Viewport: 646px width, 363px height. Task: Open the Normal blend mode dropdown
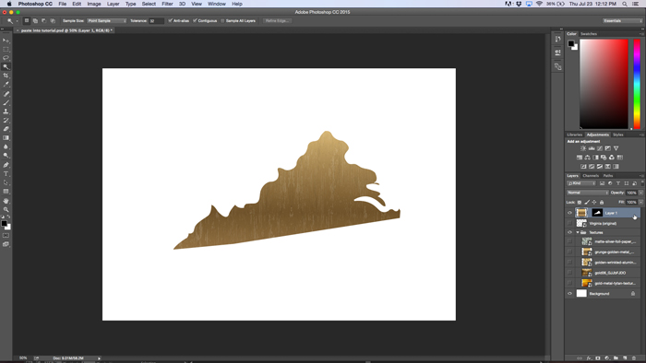(588, 193)
